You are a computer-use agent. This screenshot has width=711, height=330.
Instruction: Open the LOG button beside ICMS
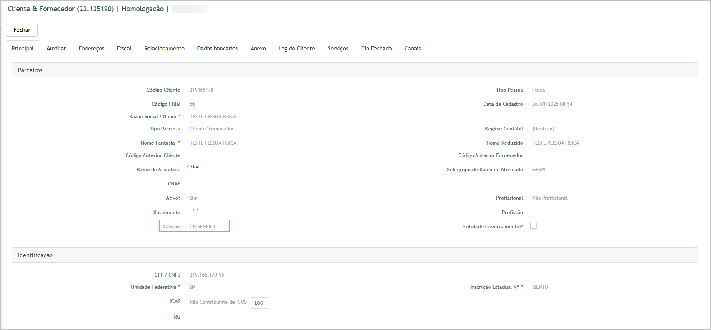259,303
